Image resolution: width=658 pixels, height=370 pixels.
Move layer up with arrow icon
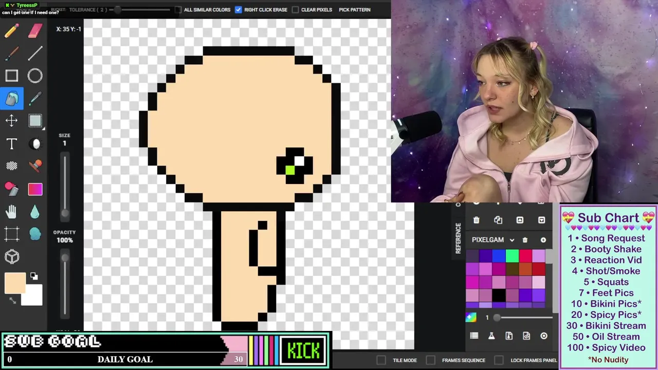(520, 220)
